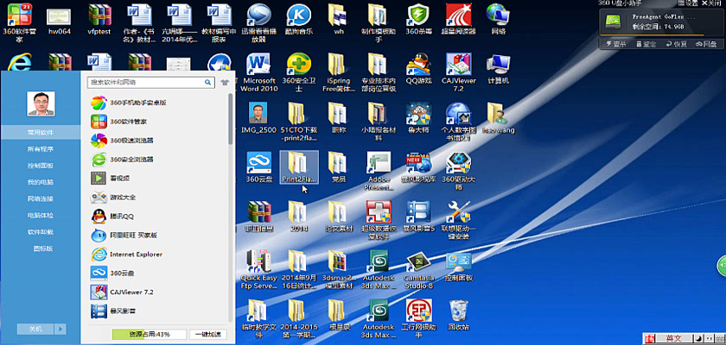This screenshot has width=726, height=345.
Task: Click 网盘 in the U盘小助手 panel
Action: click(x=706, y=44)
